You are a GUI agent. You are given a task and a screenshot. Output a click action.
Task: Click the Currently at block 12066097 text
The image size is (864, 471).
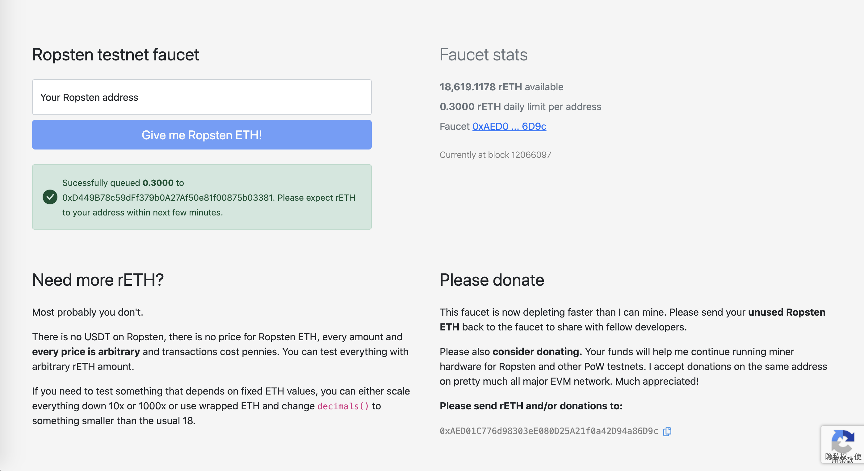495,155
